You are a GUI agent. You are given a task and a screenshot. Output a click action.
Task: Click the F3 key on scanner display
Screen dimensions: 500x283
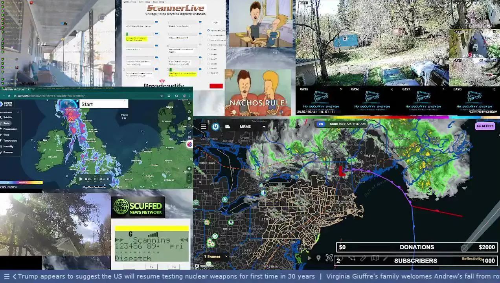tap(174, 267)
